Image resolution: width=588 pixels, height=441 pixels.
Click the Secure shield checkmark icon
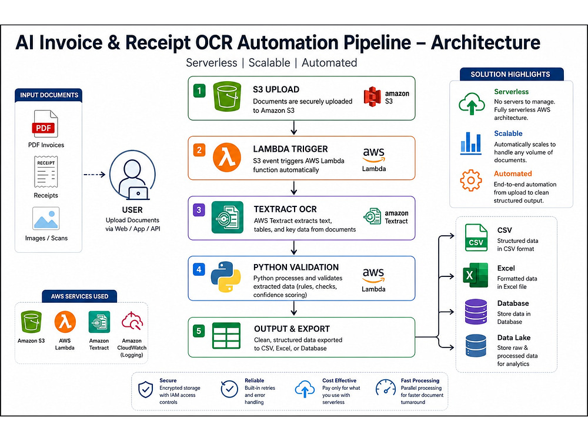[x=145, y=390]
